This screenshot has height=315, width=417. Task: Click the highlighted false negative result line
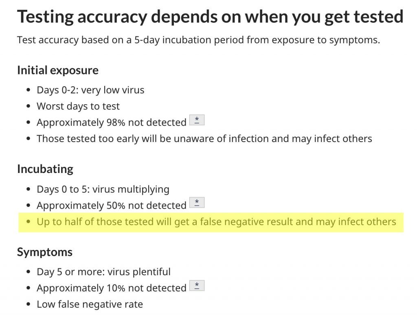211,222
